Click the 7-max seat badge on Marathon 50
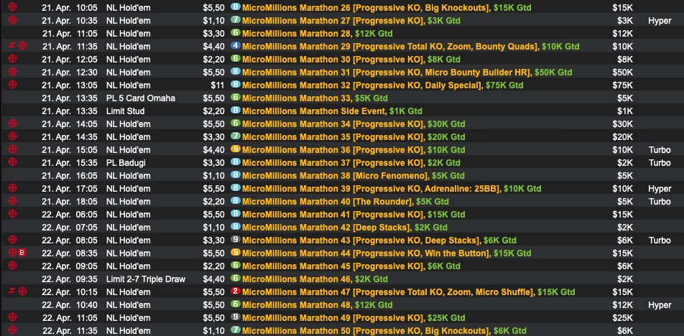 (x=236, y=330)
